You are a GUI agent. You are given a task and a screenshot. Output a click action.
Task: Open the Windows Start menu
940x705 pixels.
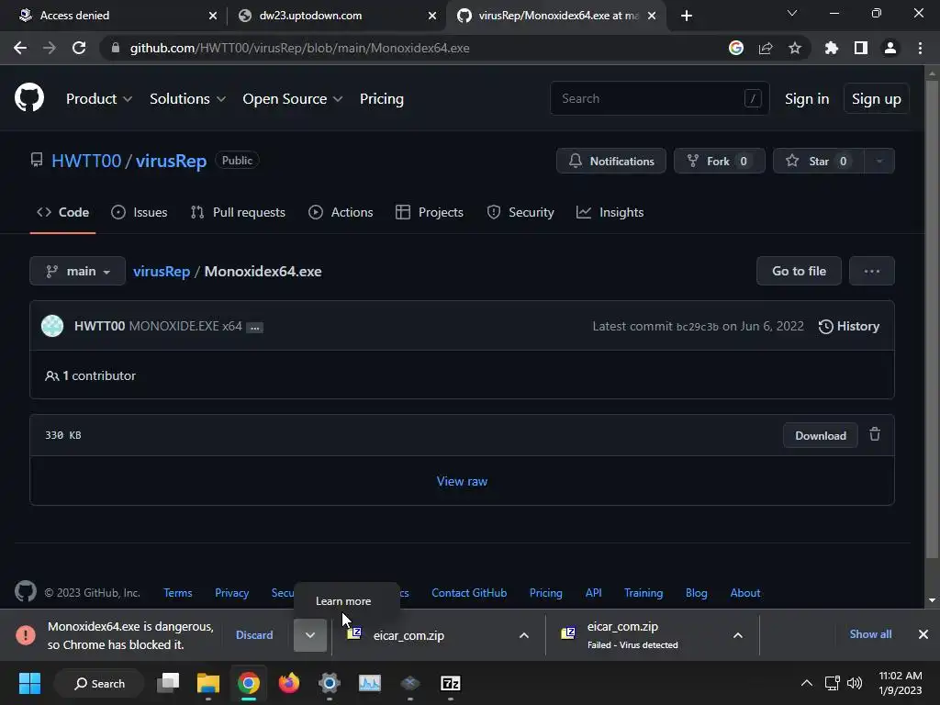click(x=29, y=683)
